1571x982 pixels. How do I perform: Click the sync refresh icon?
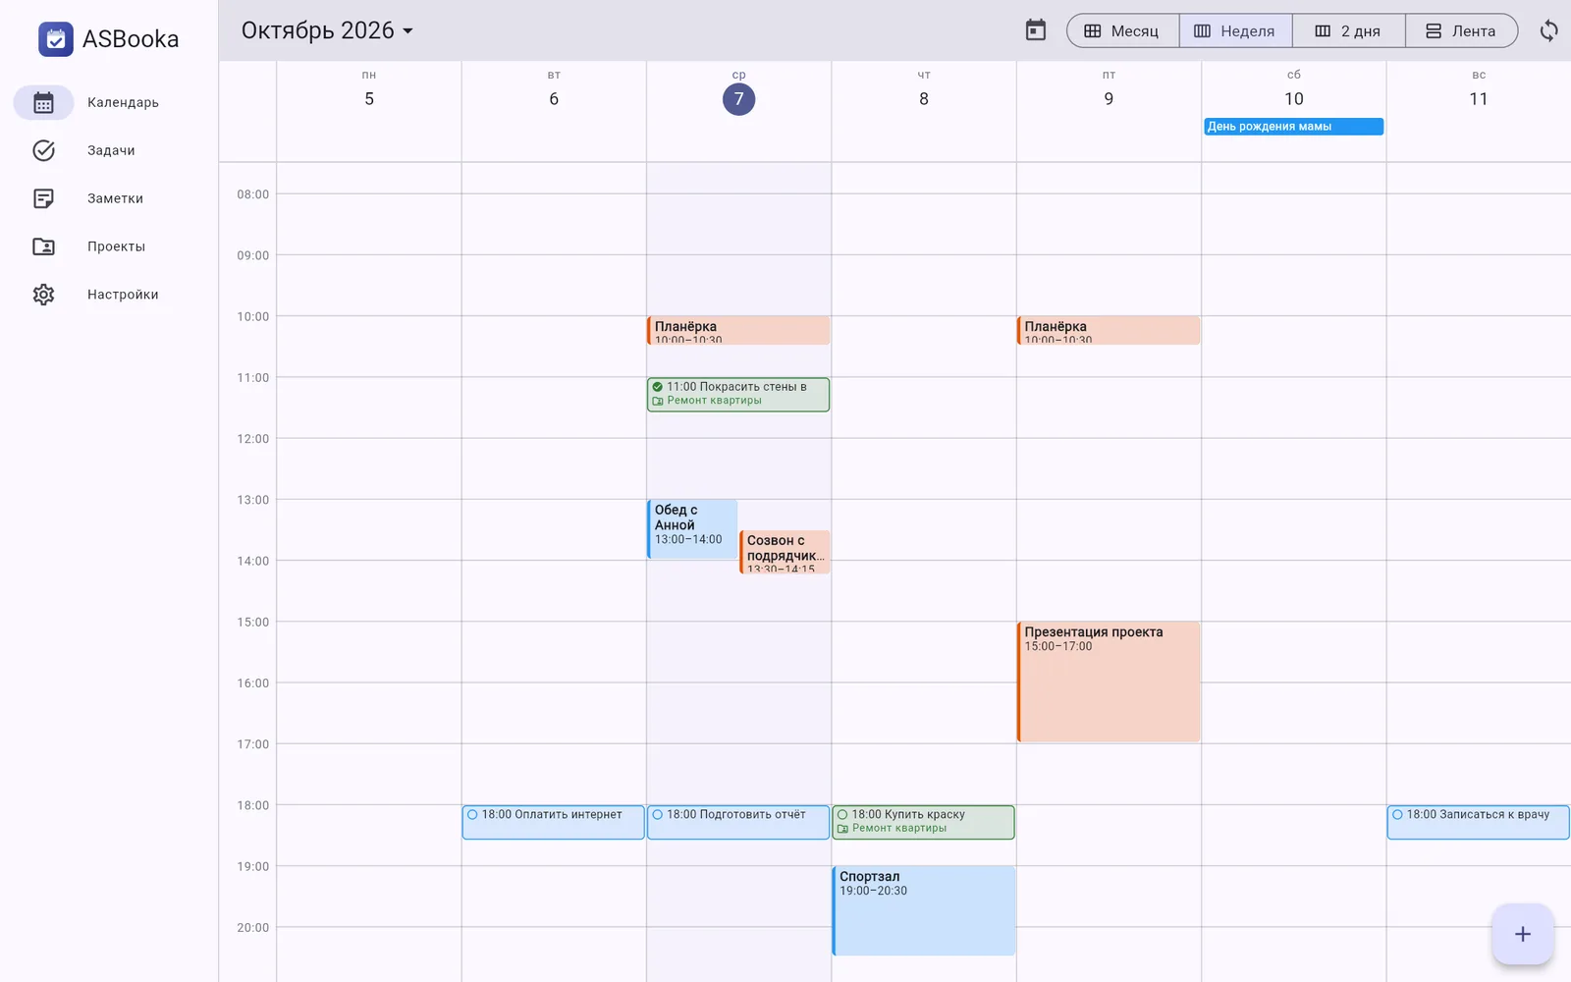(1548, 30)
